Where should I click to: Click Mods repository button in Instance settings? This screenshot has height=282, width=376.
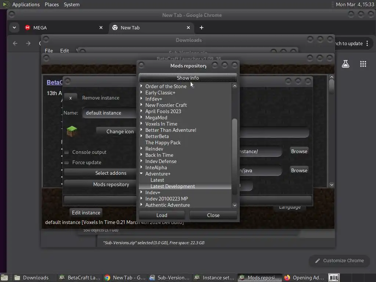[100, 184]
